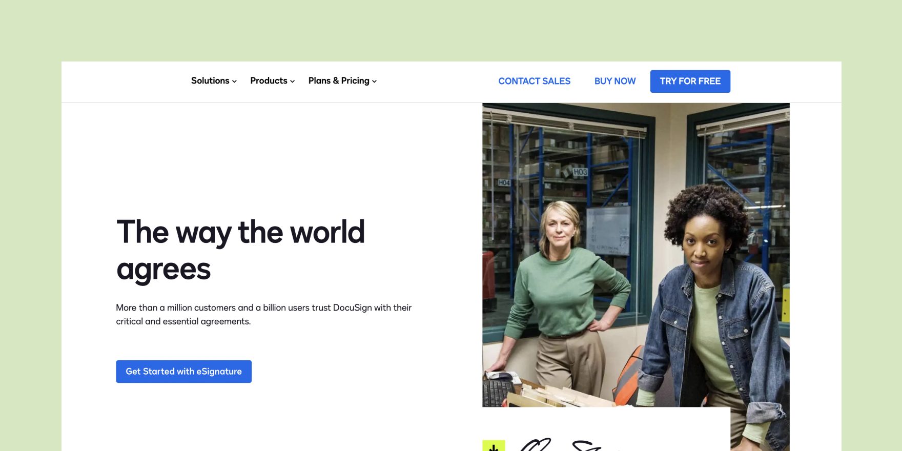902x451 pixels.
Task: Click the H04 shelf label in photo
Action: tap(504, 182)
